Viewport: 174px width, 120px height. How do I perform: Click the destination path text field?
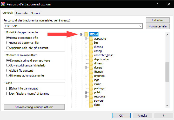(70, 26)
